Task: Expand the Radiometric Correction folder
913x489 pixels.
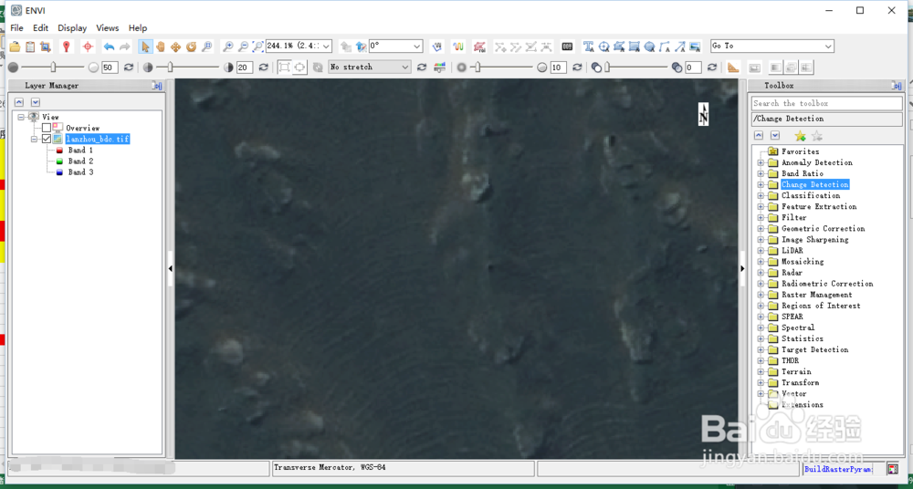Action: tap(761, 284)
